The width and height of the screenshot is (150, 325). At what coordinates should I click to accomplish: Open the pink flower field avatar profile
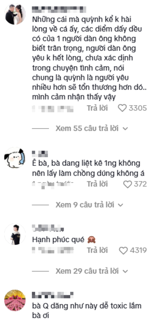point(15,300)
